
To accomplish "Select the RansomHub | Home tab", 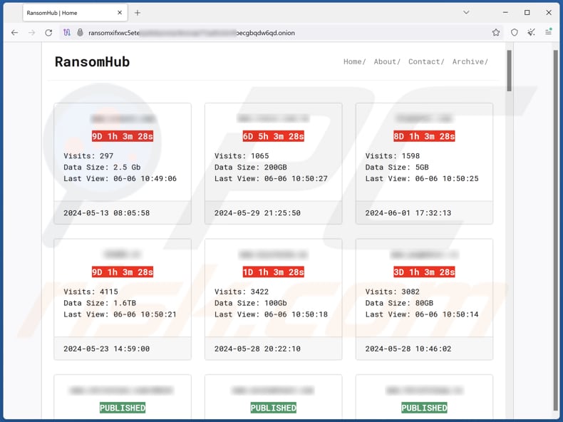I will click(75, 13).
